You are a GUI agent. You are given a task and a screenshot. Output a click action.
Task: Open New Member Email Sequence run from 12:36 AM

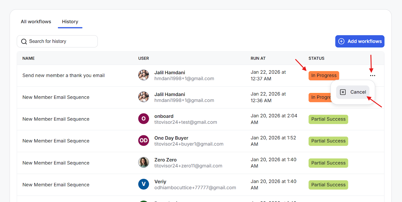56,97
